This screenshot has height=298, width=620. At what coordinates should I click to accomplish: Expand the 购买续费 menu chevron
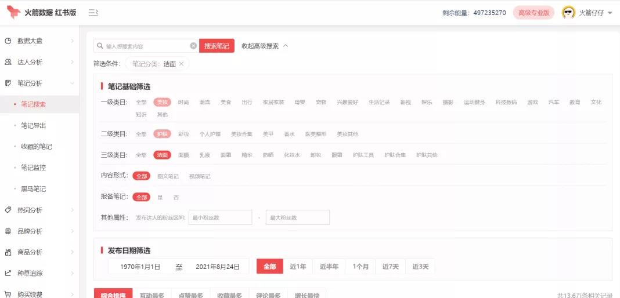pos(72,295)
